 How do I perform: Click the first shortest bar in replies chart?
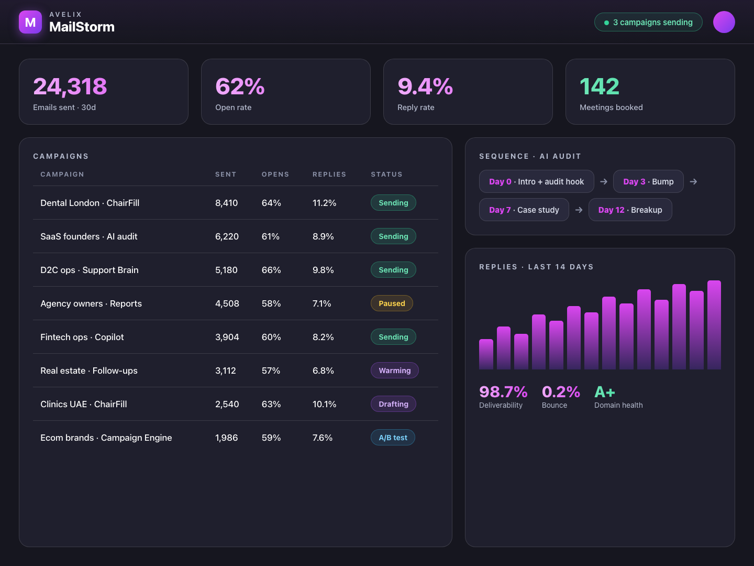click(x=486, y=354)
